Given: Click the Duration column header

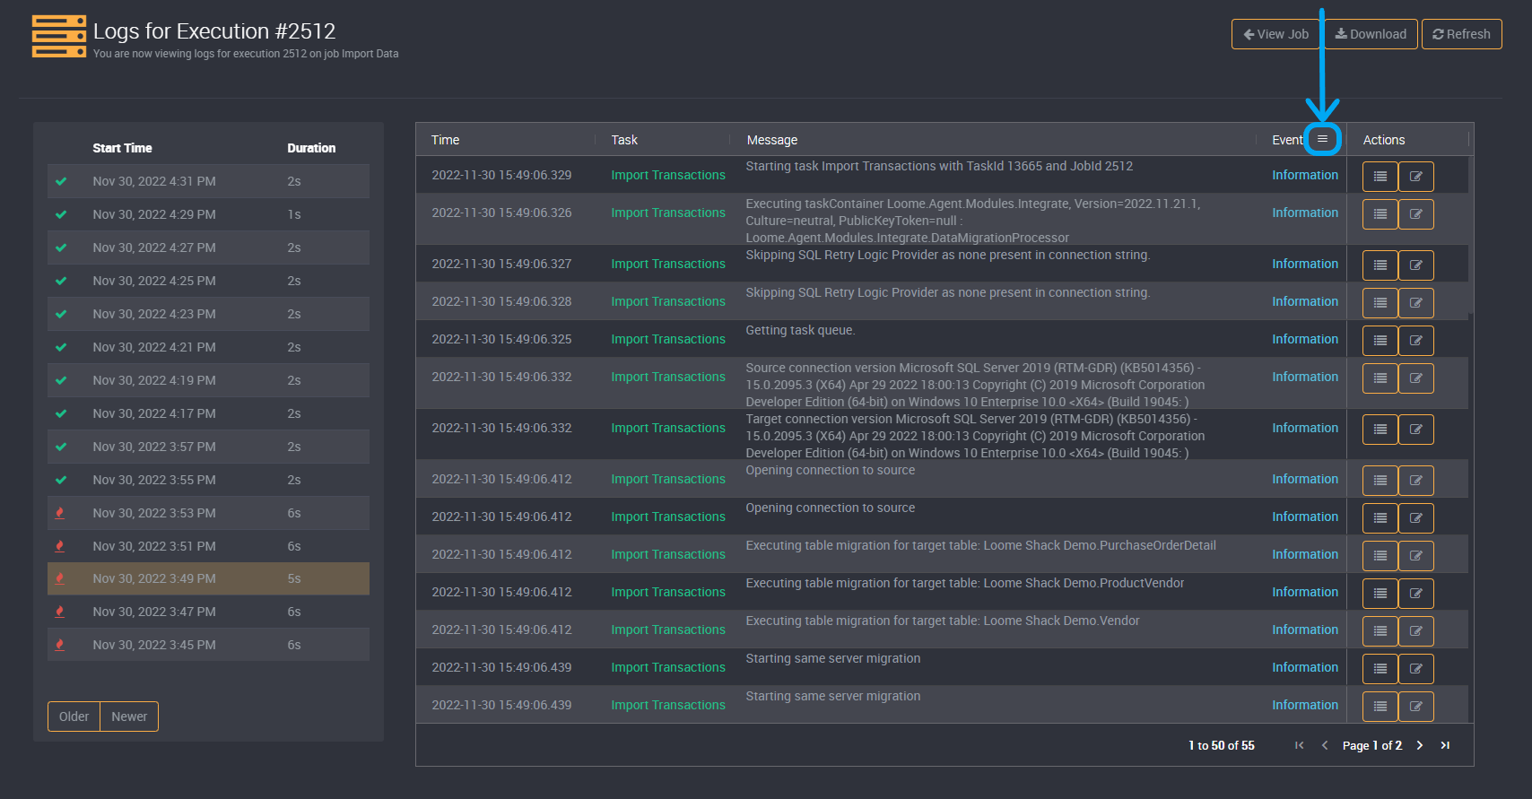Looking at the screenshot, I should (x=311, y=148).
